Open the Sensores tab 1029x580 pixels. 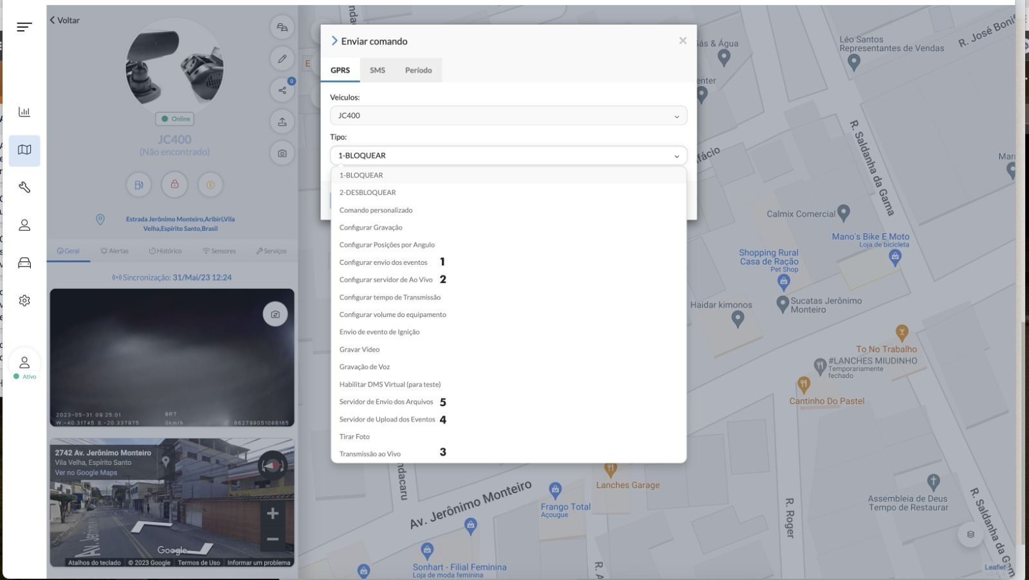click(x=219, y=251)
